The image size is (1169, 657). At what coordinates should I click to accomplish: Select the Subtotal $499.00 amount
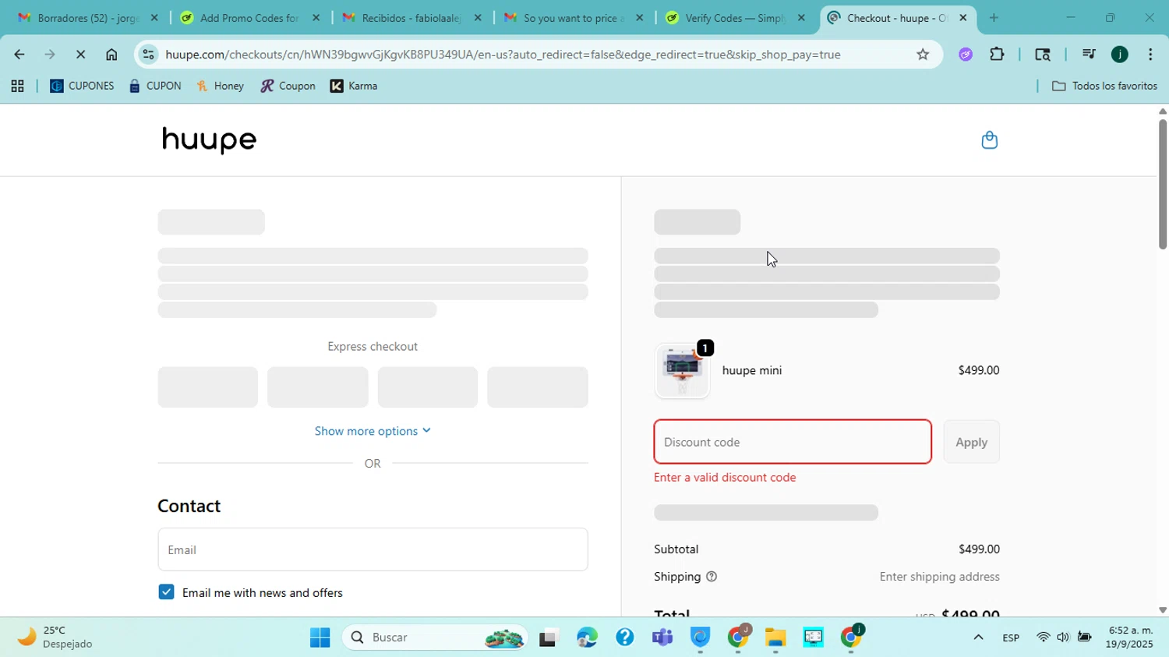click(979, 549)
